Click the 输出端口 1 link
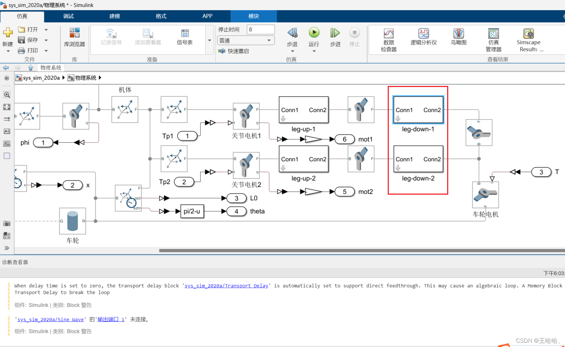Screen dimensions: 565x347 tap(111, 319)
